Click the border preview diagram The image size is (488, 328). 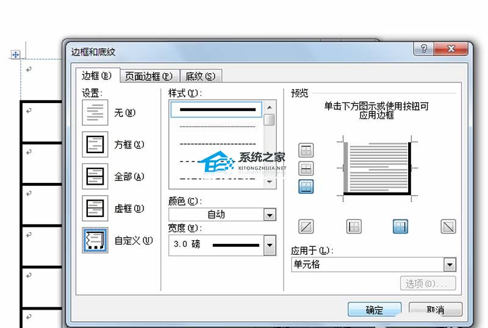377,168
